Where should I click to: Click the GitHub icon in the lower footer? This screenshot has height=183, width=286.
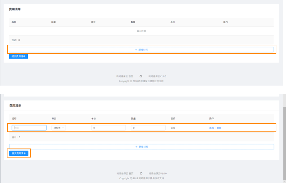point(141,173)
